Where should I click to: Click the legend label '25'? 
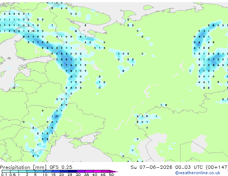pyautogui.click(x=70, y=175)
